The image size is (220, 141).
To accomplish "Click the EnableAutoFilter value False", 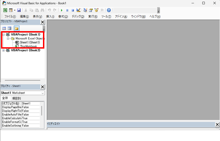I will pos(31,115).
